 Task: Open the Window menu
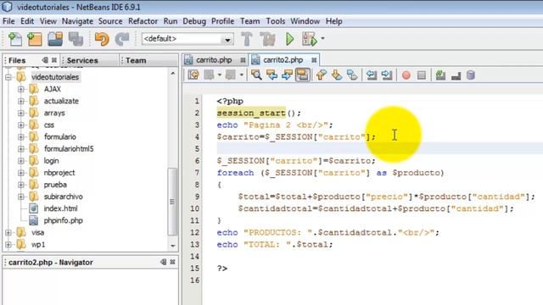(305, 21)
